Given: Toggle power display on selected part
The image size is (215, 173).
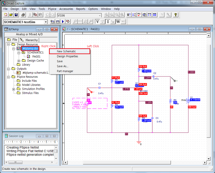Looking at the screenshot, I should pos(123,22).
